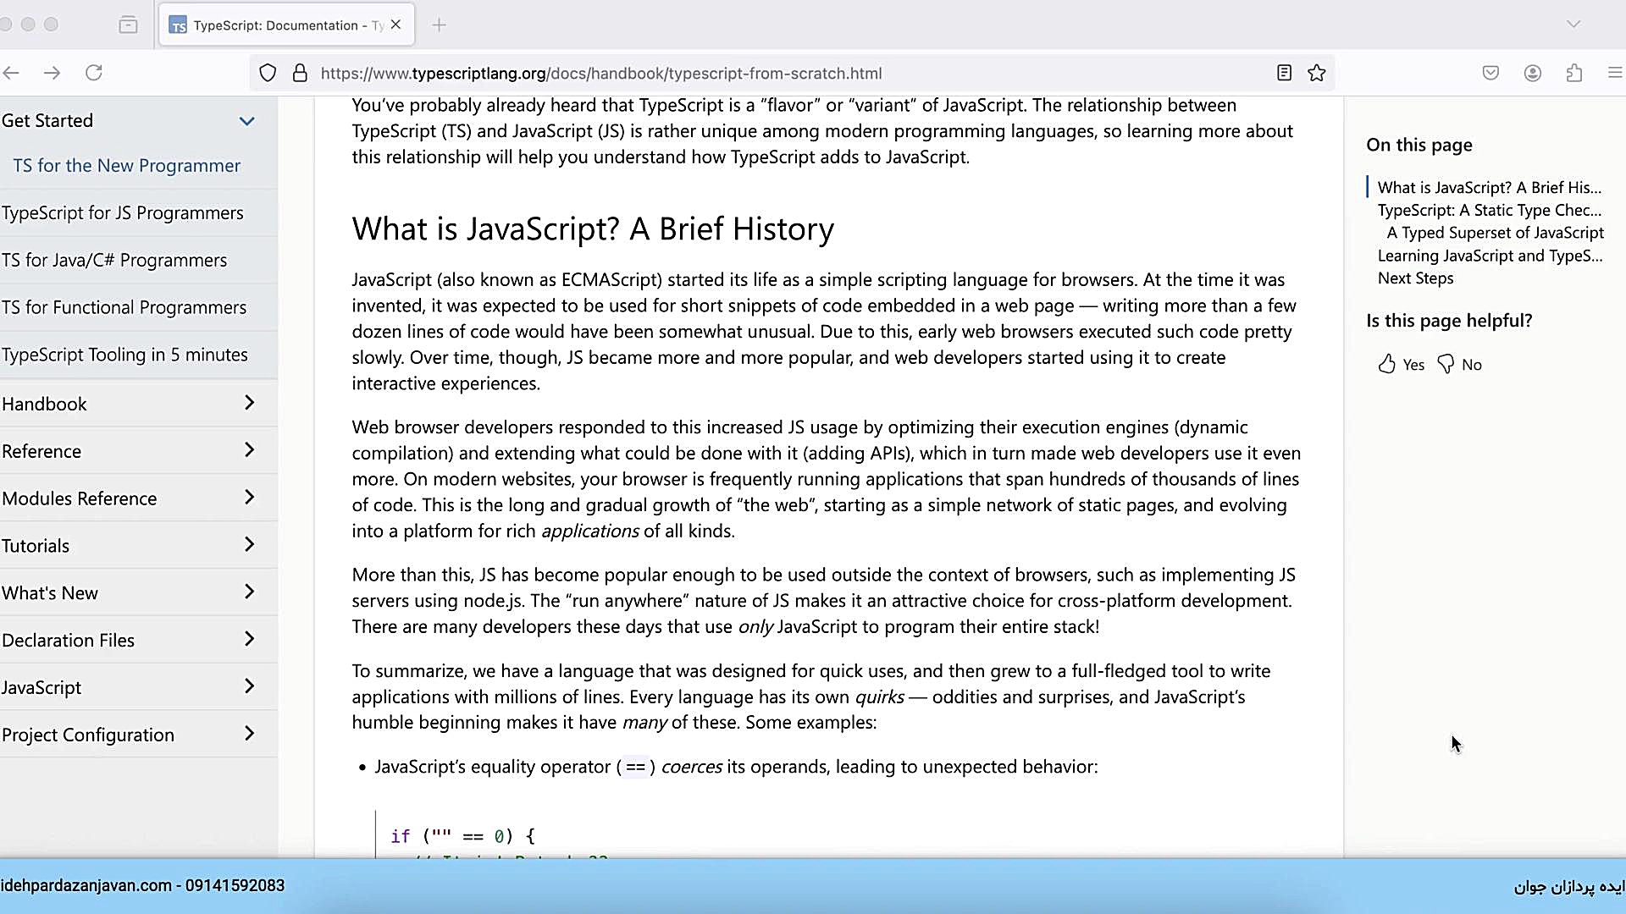Vote No with thumbs down icon
1626x914 pixels.
click(x=1446, y=364)
